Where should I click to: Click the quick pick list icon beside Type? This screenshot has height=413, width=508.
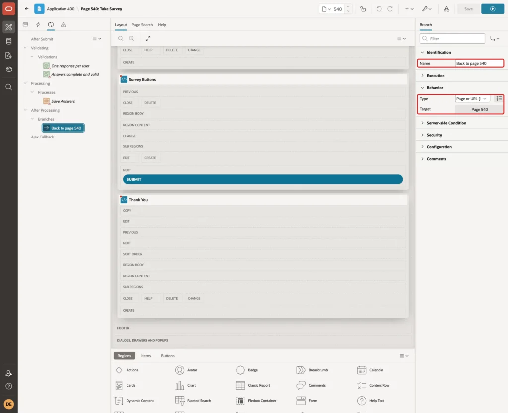pos(499,99)
